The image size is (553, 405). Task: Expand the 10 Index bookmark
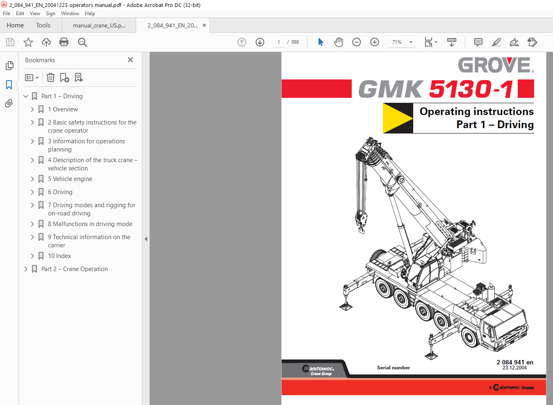[x=32, y=256]
